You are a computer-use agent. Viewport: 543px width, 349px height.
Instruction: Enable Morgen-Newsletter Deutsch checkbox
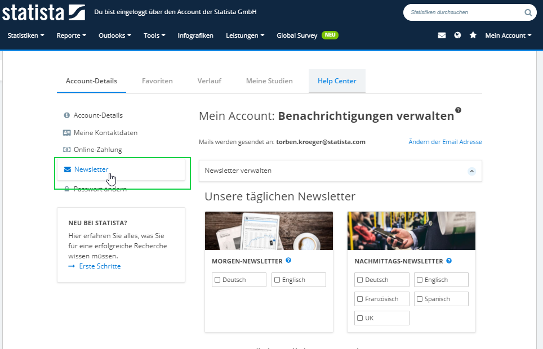tap(217, 280)
